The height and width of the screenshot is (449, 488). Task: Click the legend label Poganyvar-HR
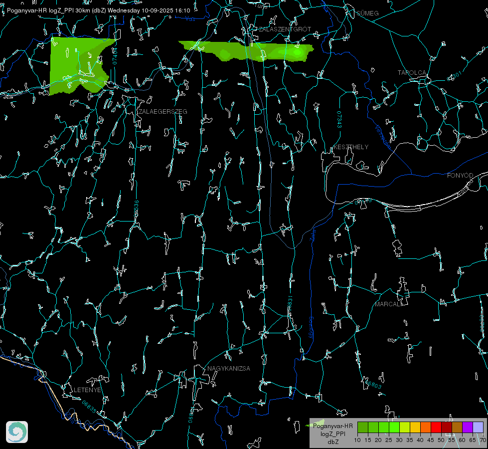332,426
